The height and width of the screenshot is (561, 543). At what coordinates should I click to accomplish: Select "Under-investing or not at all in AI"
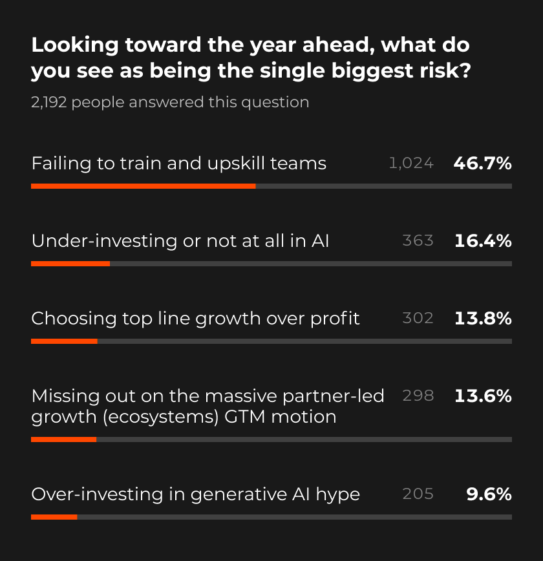[180, 241]
